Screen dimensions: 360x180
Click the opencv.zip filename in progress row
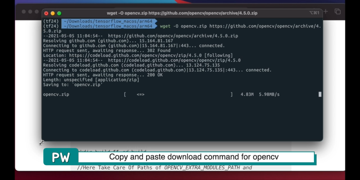point(56,94)
